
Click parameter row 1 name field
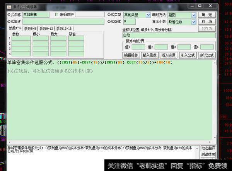(x=21, y=38)
